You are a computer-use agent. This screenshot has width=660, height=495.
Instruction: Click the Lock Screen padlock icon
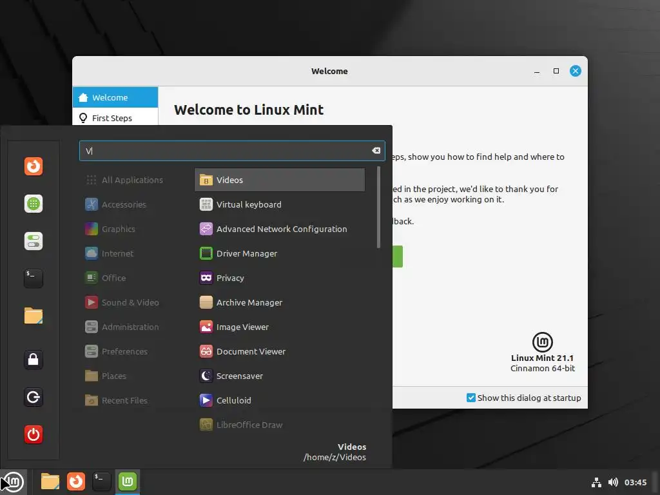(34, 360)
